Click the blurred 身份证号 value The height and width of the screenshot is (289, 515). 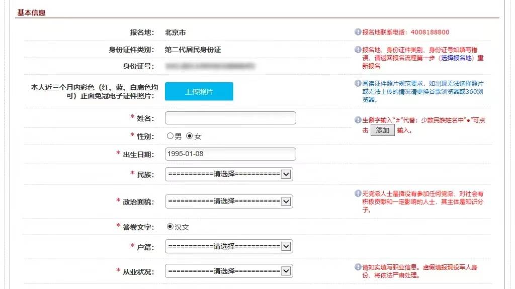pyautogui.click(x=210, y=66)
